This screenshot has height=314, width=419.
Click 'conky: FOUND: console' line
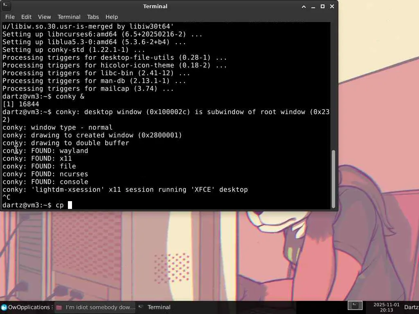click(45, 182)
